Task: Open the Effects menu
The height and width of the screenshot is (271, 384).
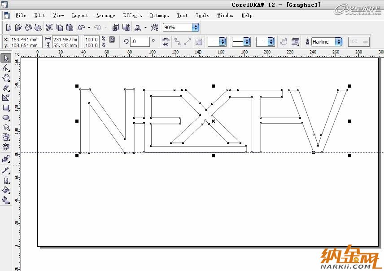Action: [x=132, y=15]
